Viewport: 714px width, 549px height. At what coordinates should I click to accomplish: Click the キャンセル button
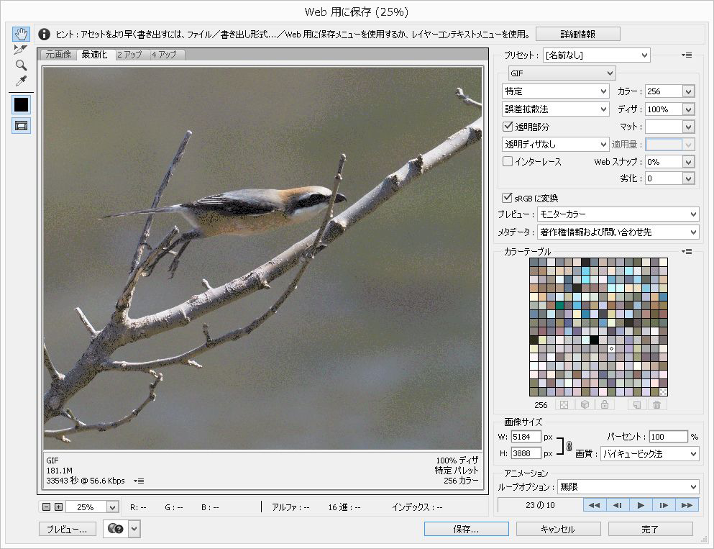point(558,529)
